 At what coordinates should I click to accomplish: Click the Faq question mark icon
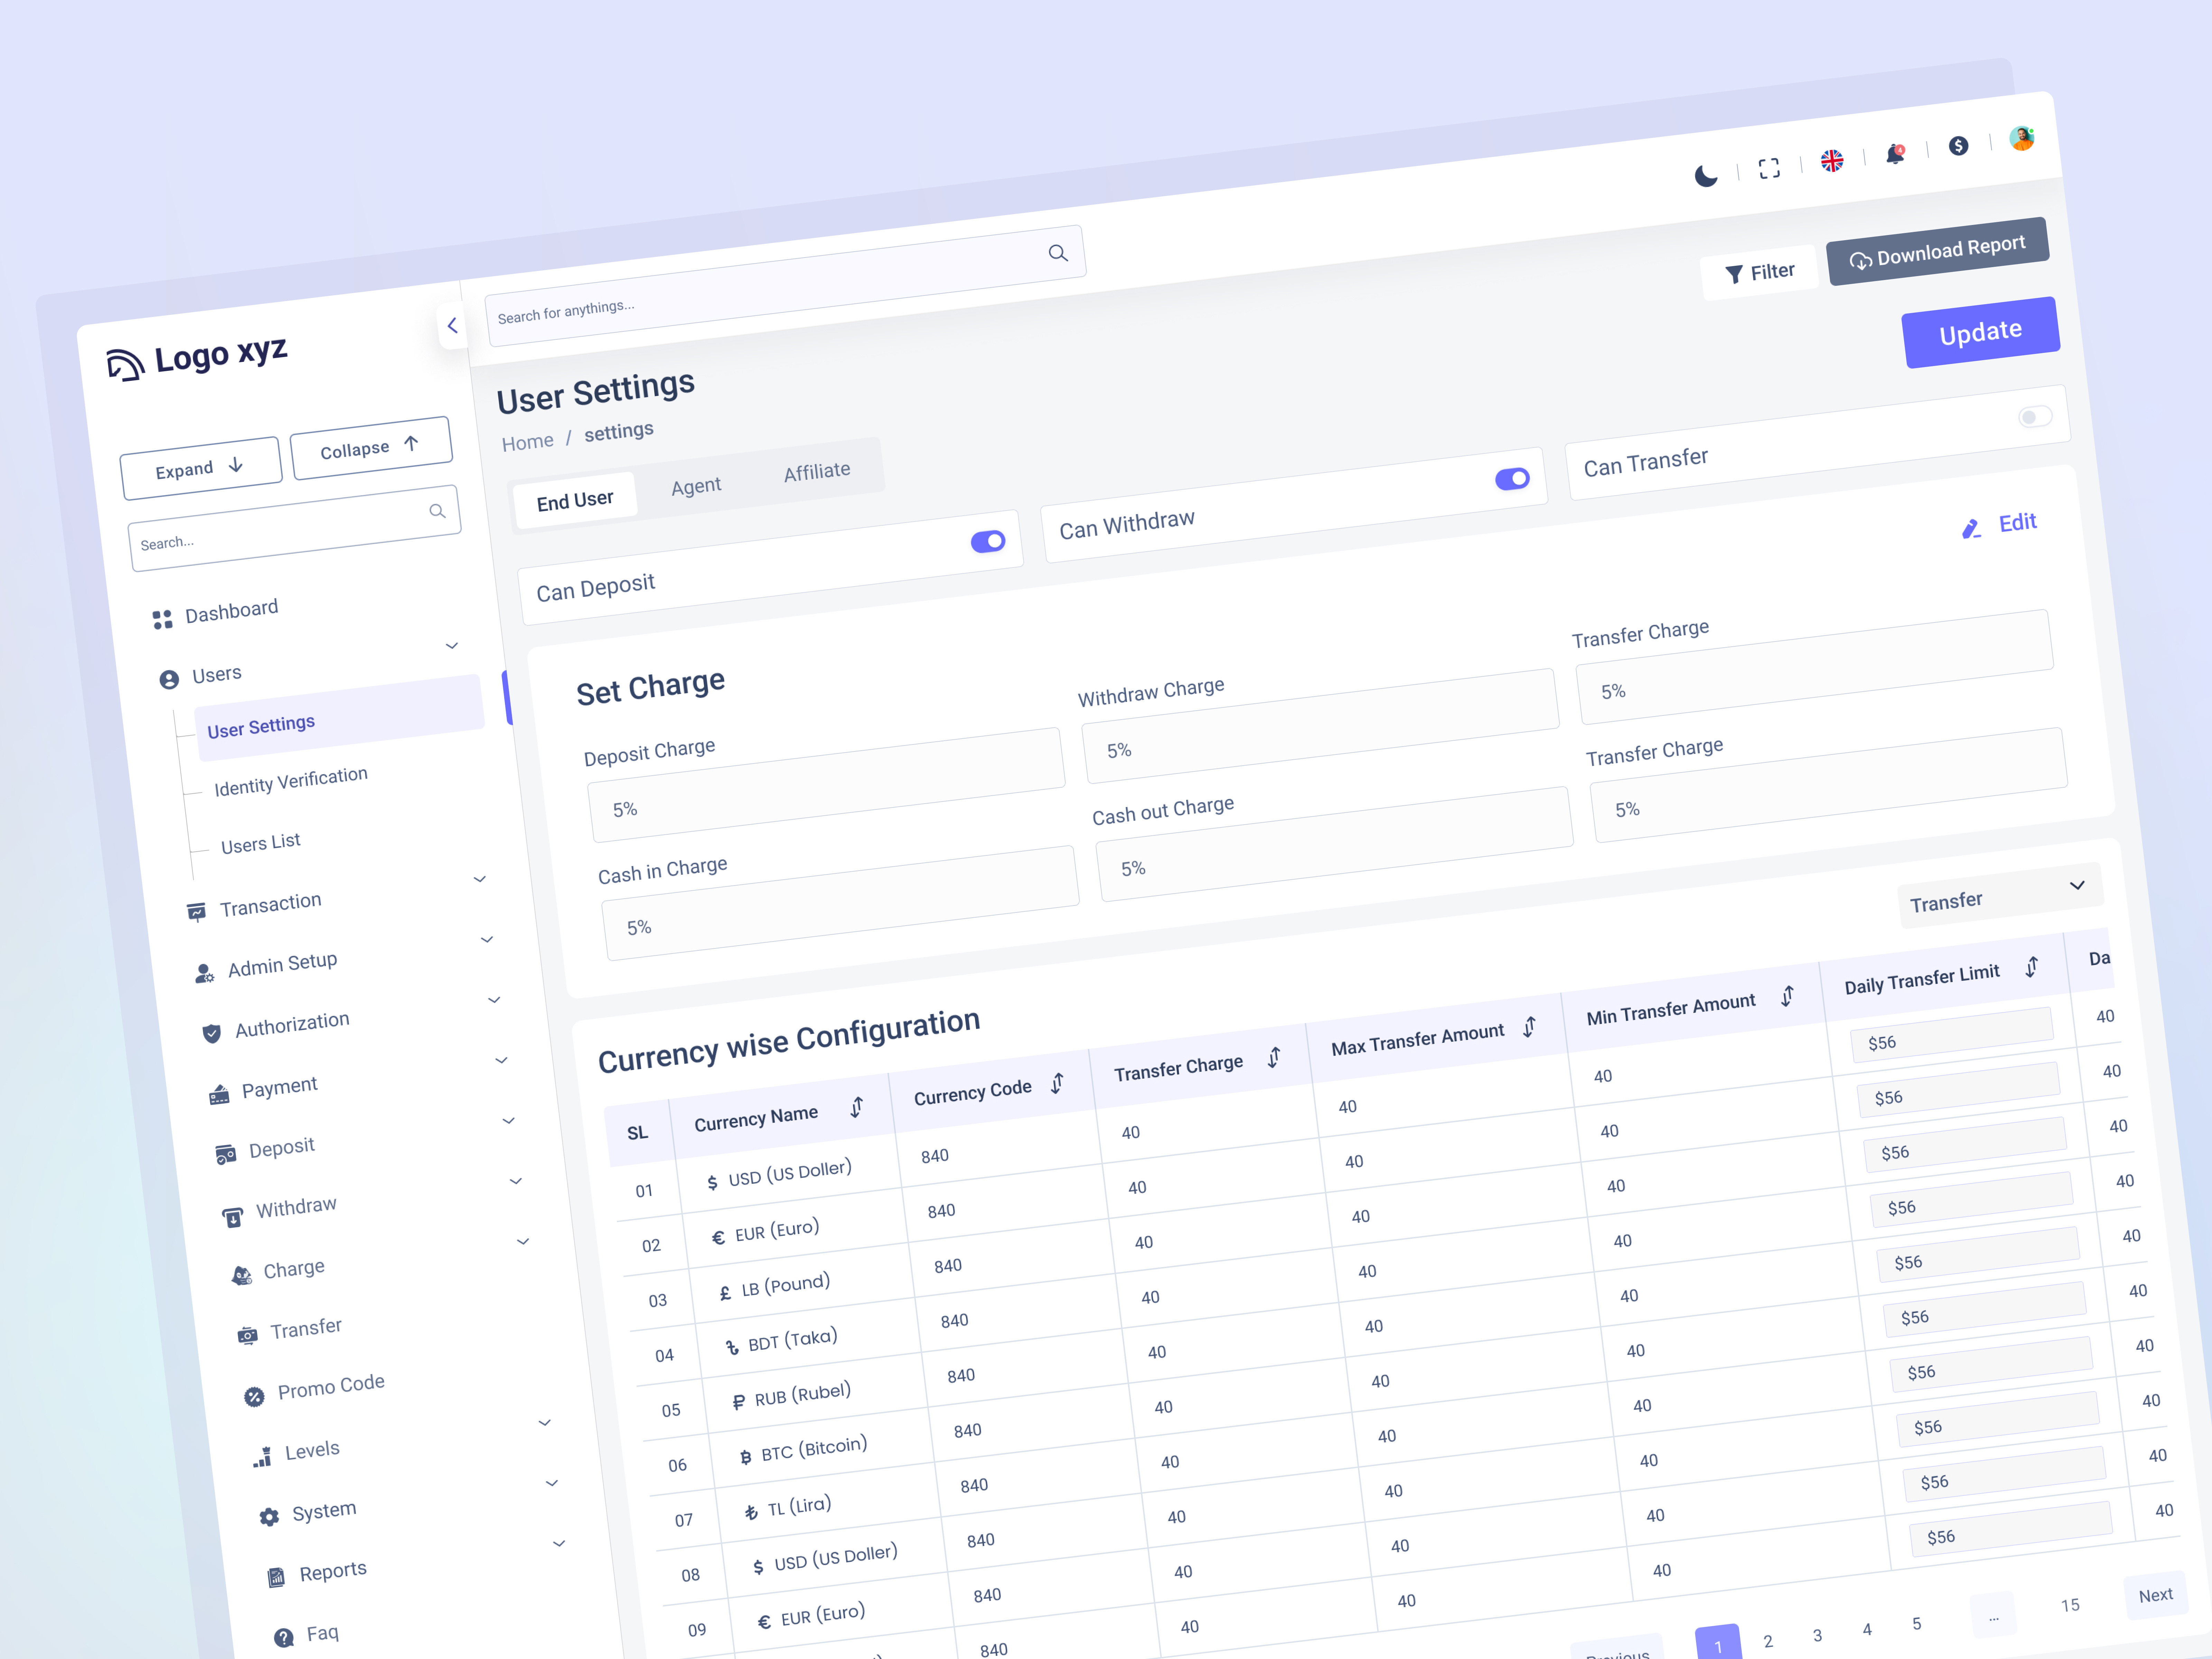(284, 1638)
